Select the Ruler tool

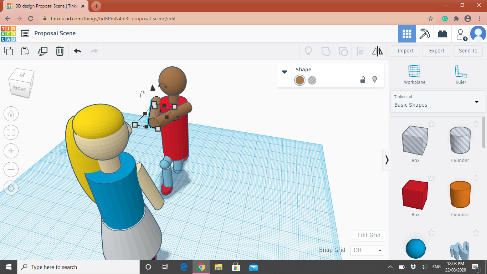(461, 75)
